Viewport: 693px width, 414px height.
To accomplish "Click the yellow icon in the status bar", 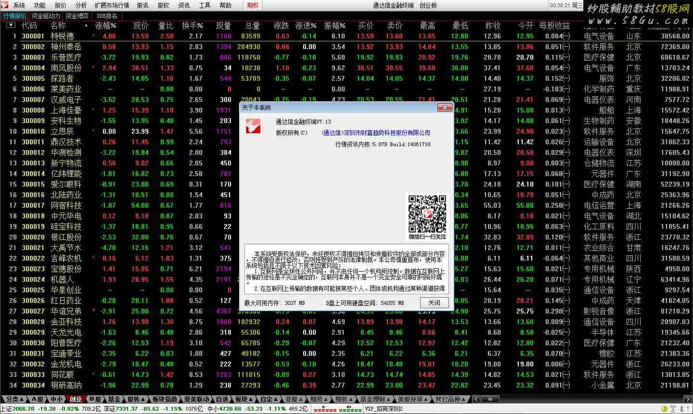I will coord(665,409).
